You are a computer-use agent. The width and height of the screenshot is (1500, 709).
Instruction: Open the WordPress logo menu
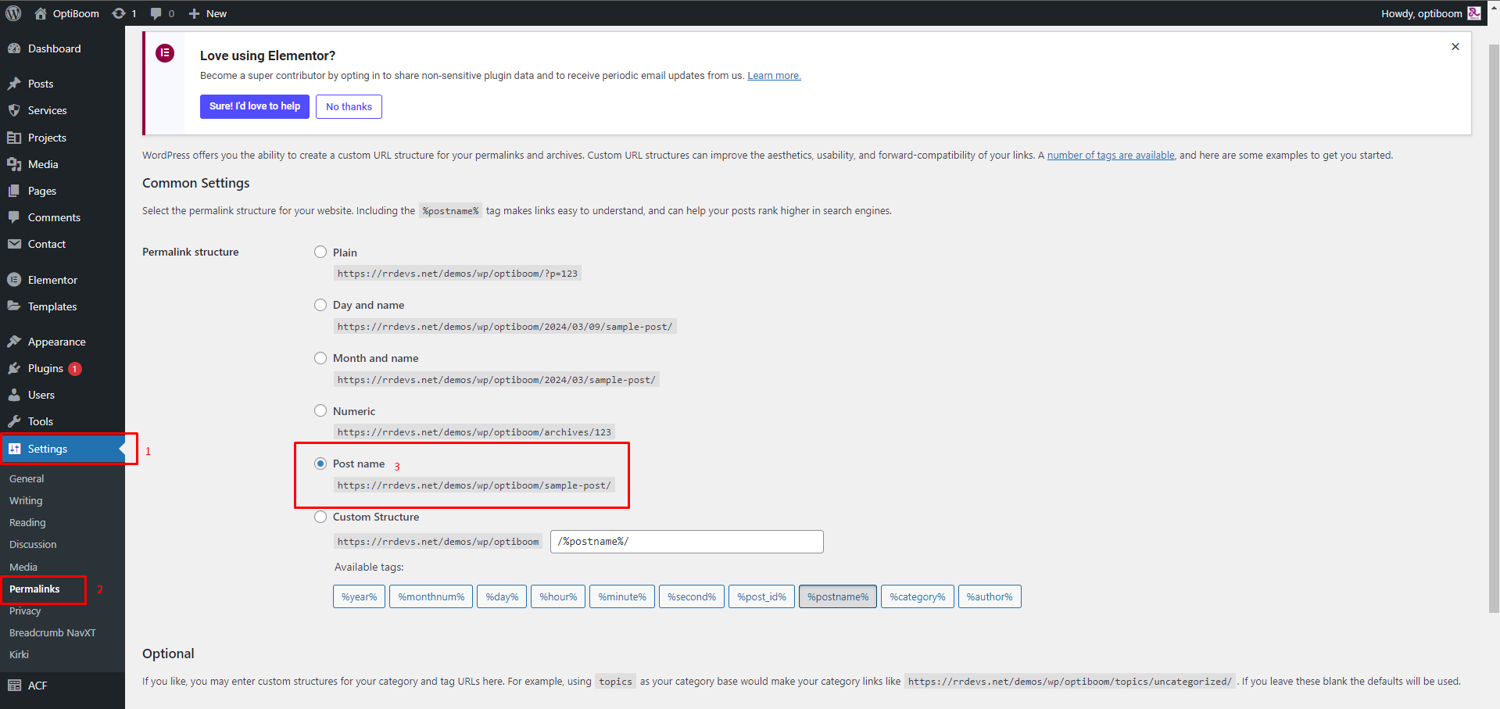click(13, 13)
